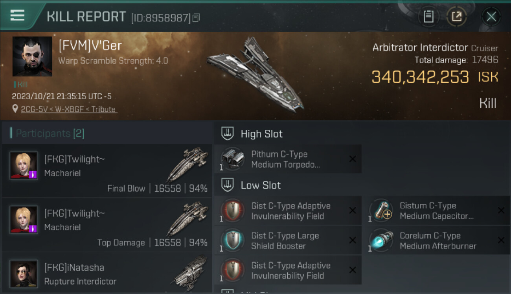The image size is (511, 294).
Task: Copy the kill report ID icon
Action: [196, 18]
